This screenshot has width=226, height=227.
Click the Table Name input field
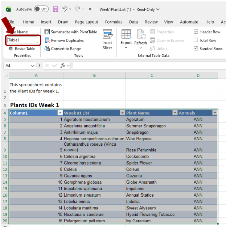click(23, 40)
